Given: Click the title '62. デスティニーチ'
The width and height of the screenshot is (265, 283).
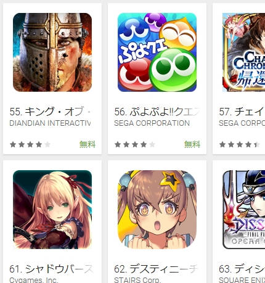Looking at the screenshot, I should [156, 269].
